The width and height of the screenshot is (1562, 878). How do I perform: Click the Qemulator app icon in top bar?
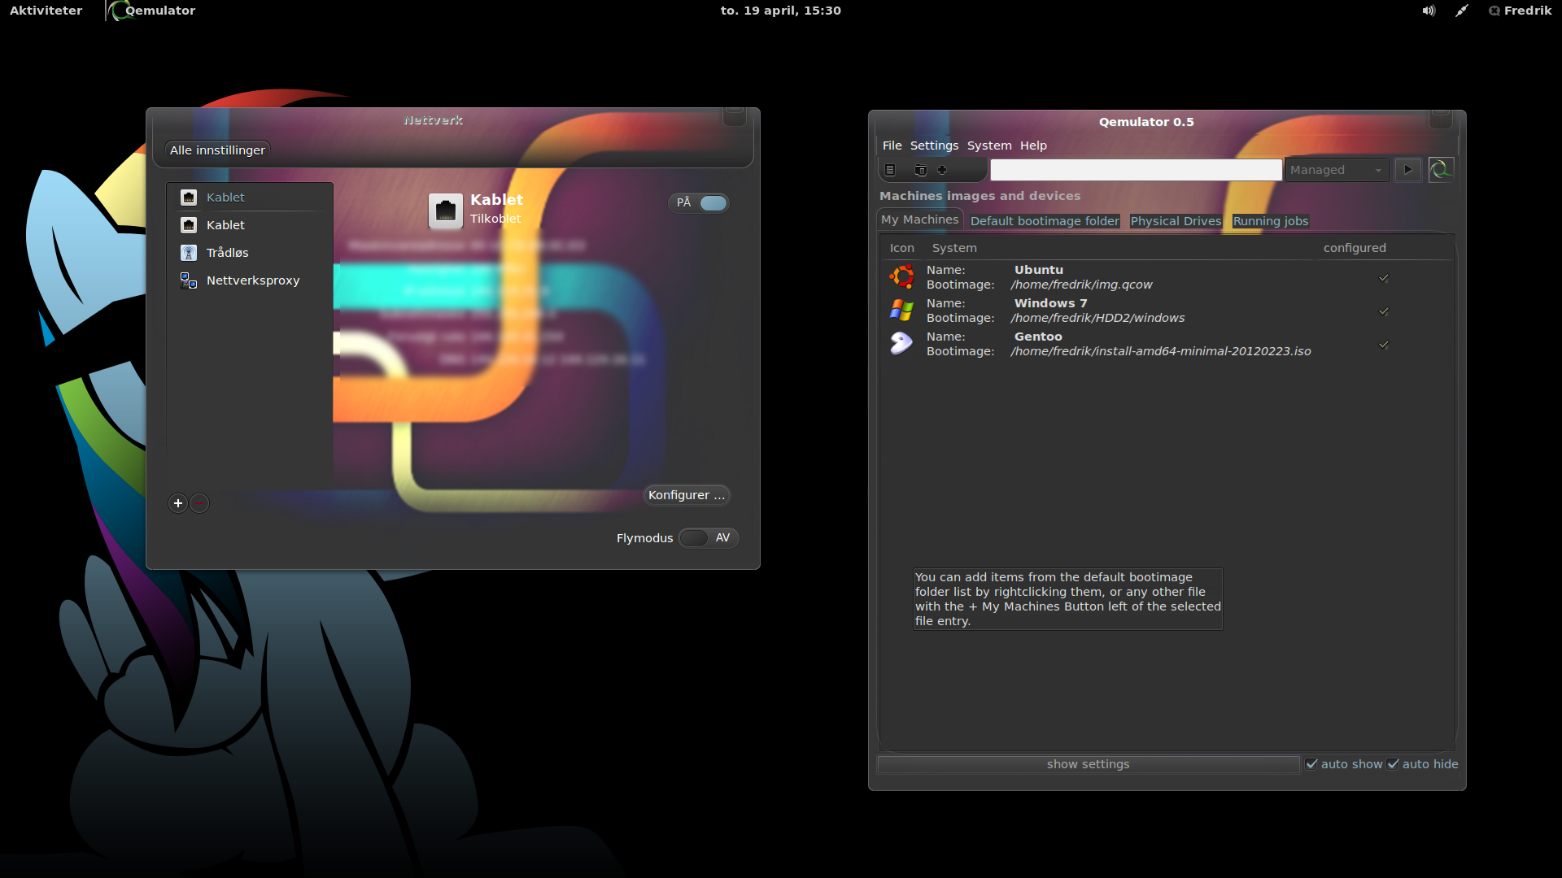(119, 11)
